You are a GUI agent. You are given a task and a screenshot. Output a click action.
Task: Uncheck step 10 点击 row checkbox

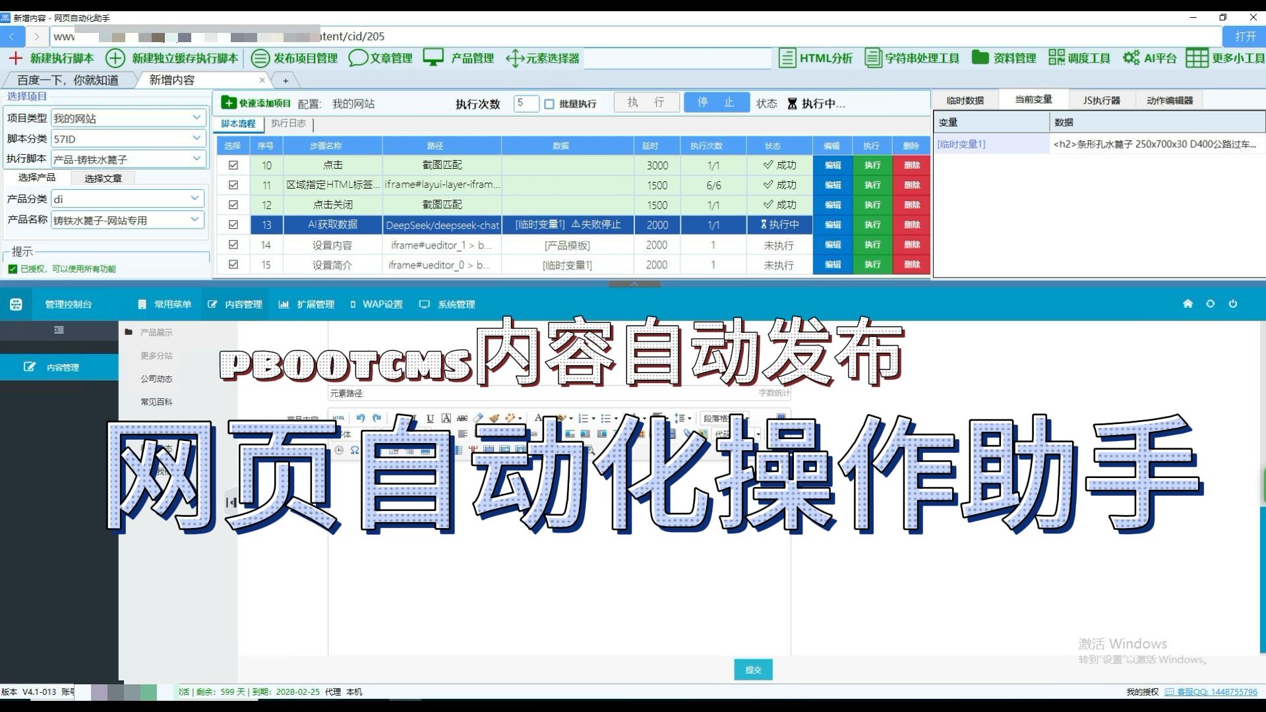coord(233,165)
